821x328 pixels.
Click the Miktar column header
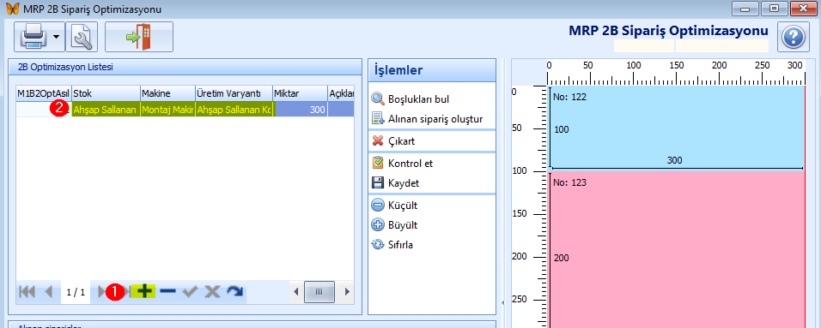point(300,93)
